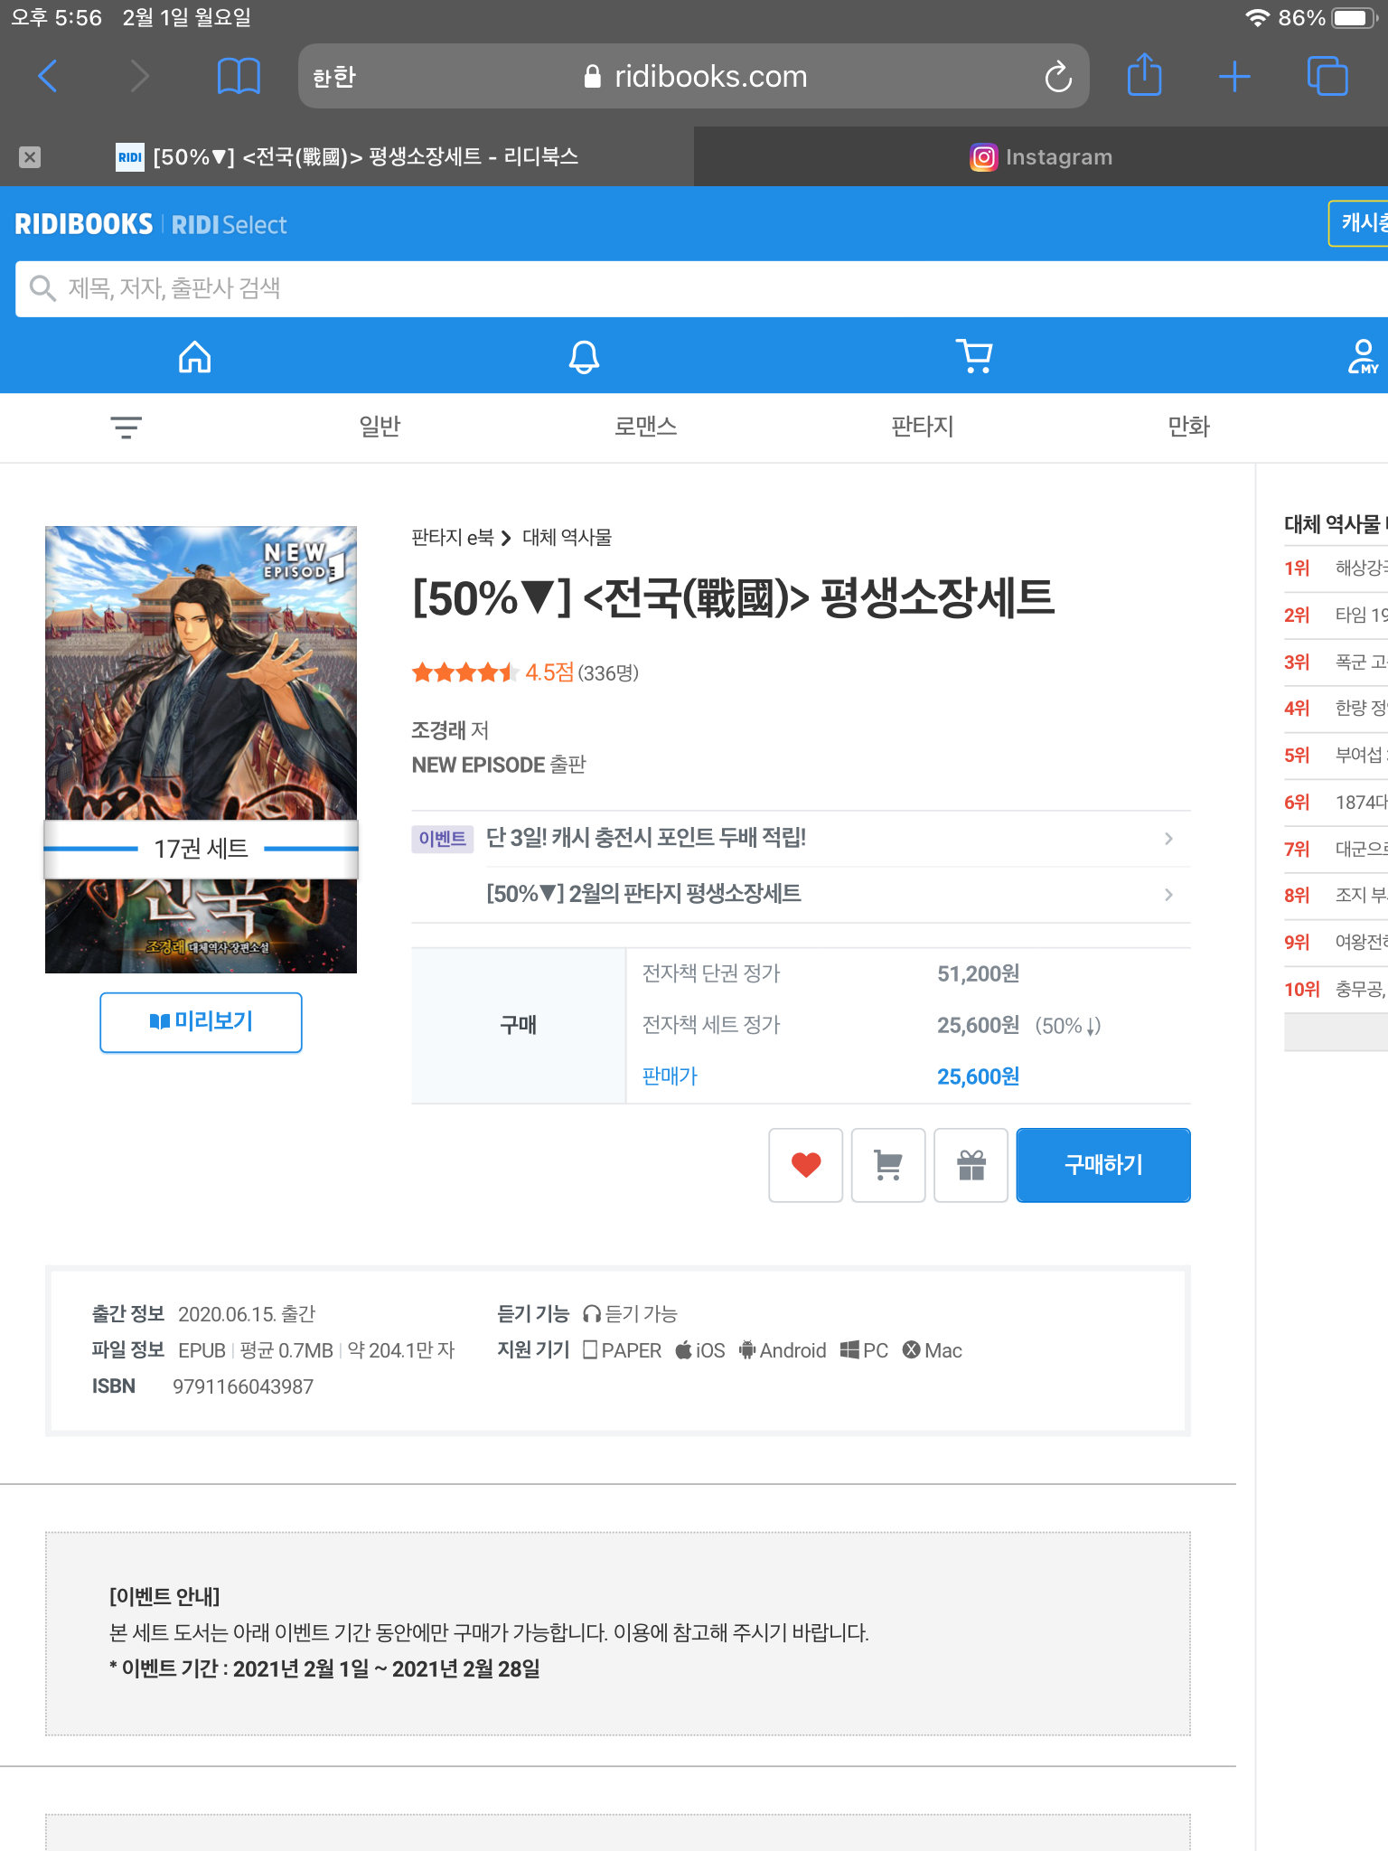Go to Ridibooks home icon
This screenshot has width=1388, height=1851.
coord(194,357)
